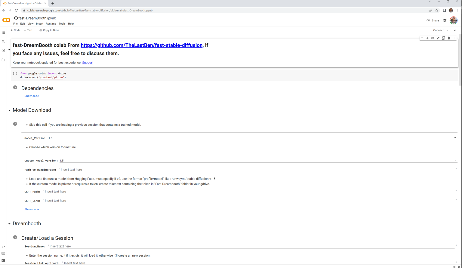The height and width of the screenshot is (268, 462).
Task: Open the variables inspector panel icon
Action: click(x=3, y=51)
